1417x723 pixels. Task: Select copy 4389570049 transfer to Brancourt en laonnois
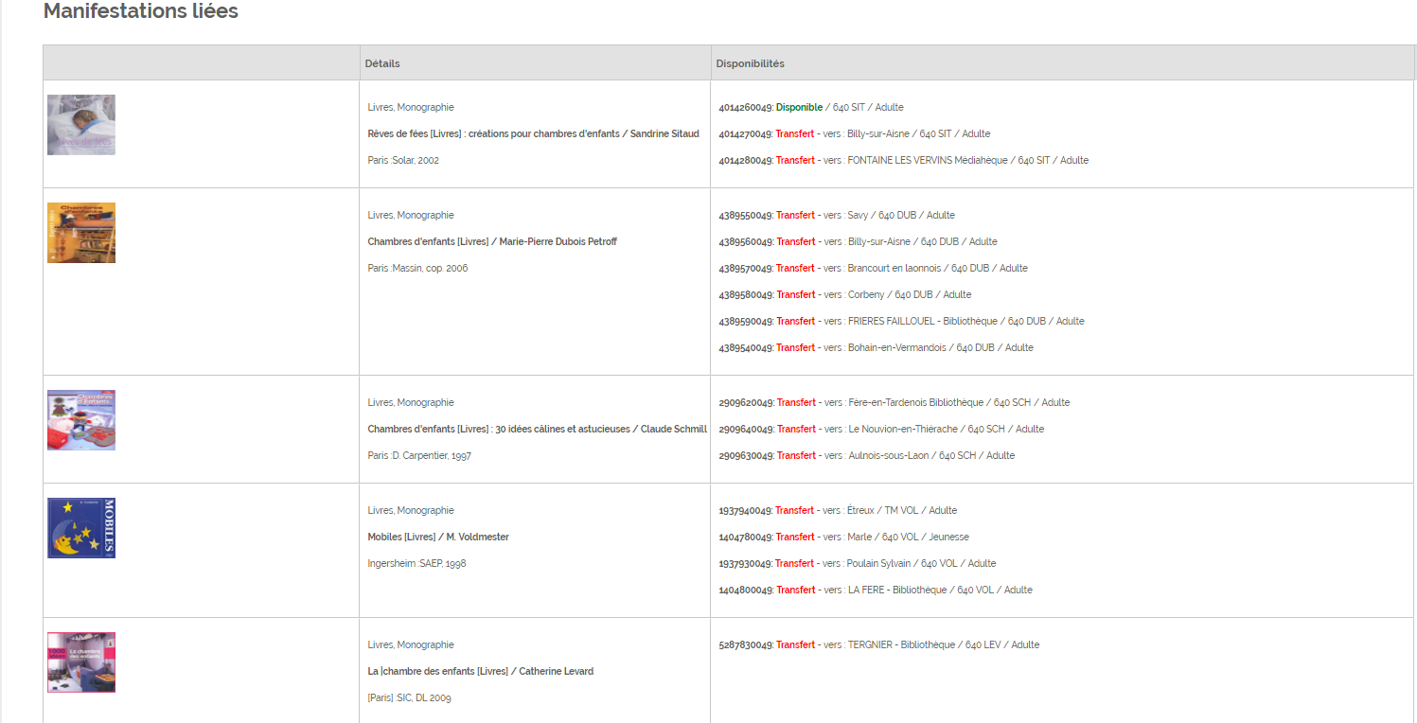[874, 268]
